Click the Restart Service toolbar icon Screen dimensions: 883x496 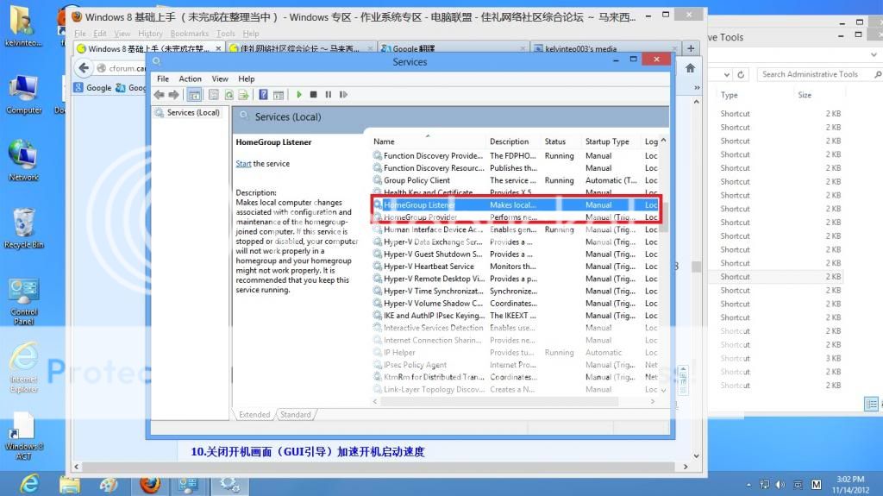tap(341, 95)
